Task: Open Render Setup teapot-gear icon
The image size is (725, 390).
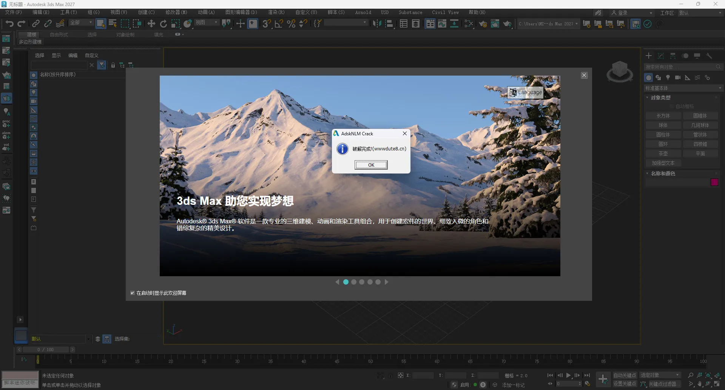Action: [483, 24]
